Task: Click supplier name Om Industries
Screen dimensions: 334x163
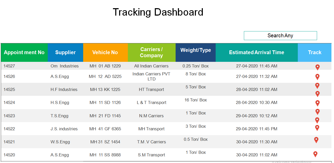Action: [x=64, y=66]
